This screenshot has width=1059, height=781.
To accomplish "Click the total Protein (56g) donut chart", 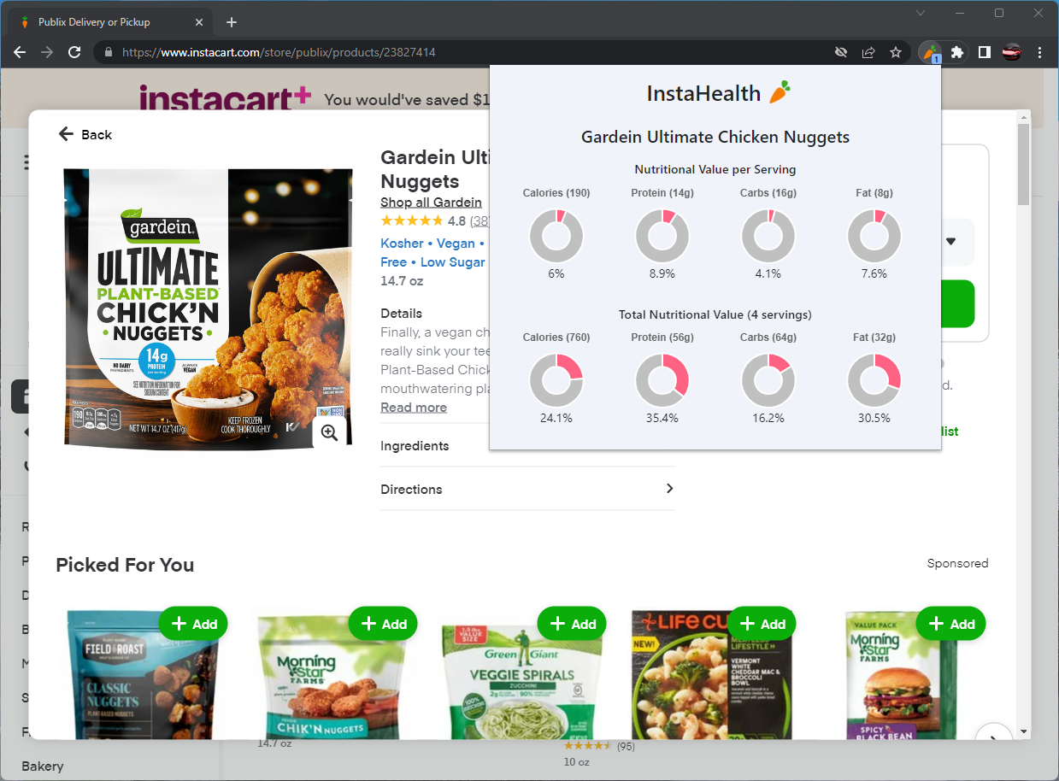I will pyautogui.click(x=662, y=380).
